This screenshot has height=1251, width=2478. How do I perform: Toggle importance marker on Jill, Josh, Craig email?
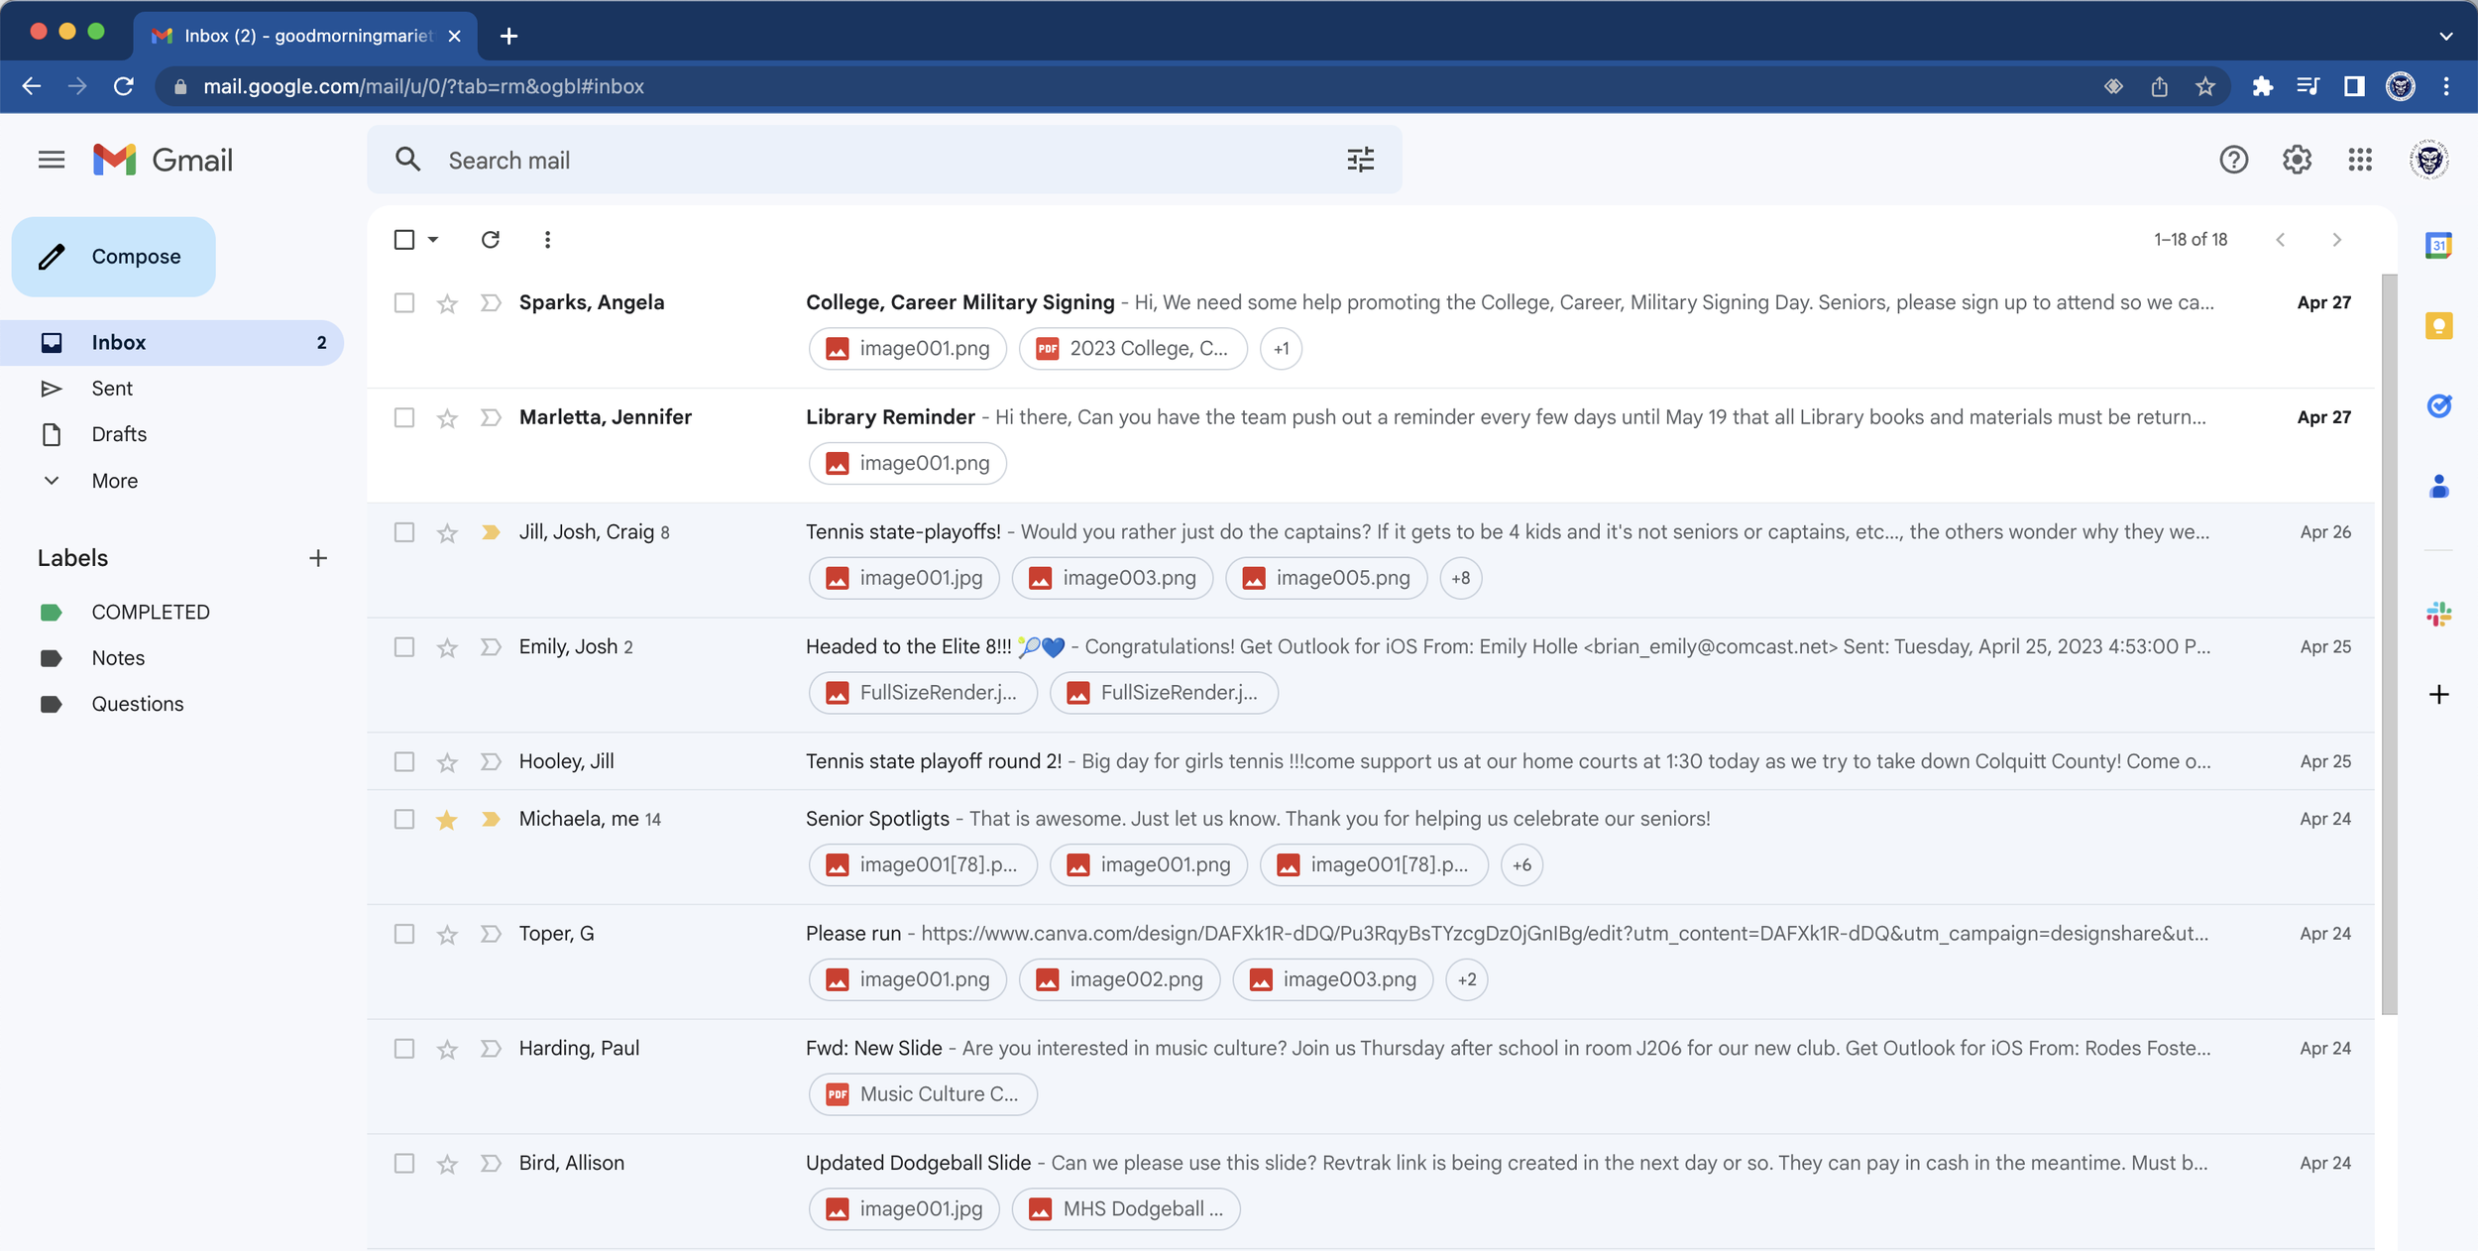coord(491,532)
